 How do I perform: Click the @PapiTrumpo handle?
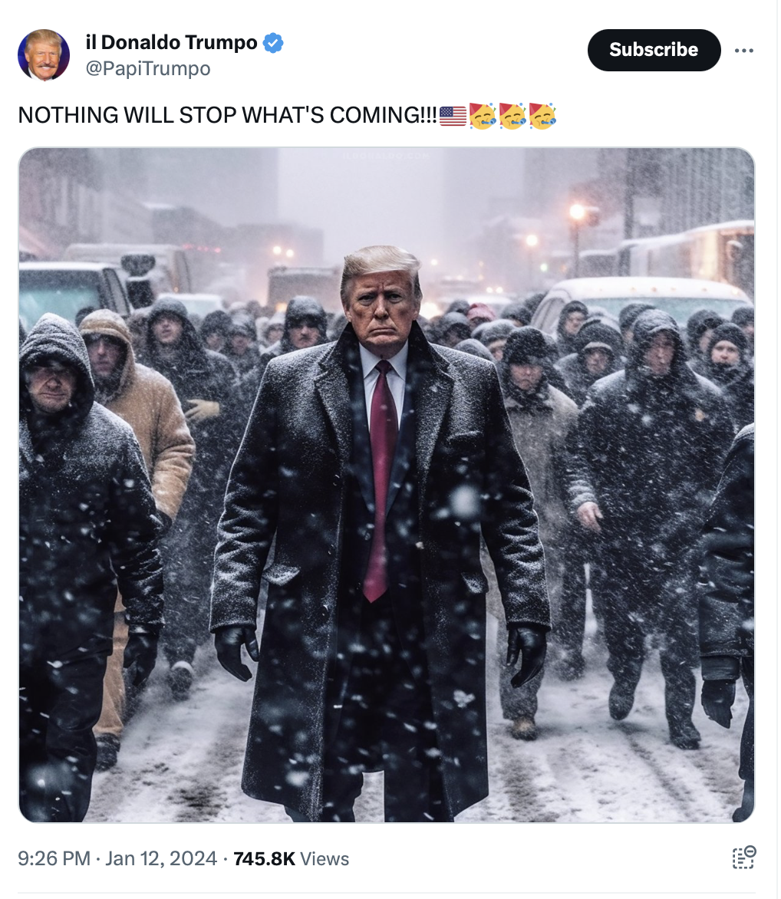point(148,69)
